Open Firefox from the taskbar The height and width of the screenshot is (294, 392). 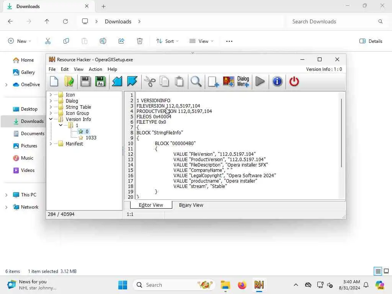[242, 285]
